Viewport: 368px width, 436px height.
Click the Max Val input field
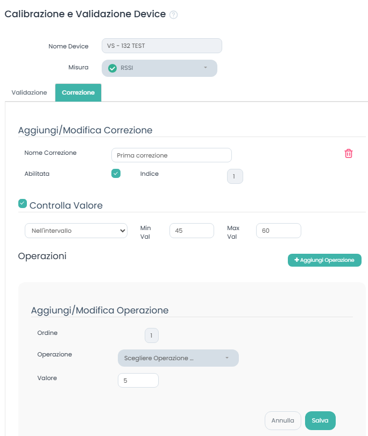(278, 231)
